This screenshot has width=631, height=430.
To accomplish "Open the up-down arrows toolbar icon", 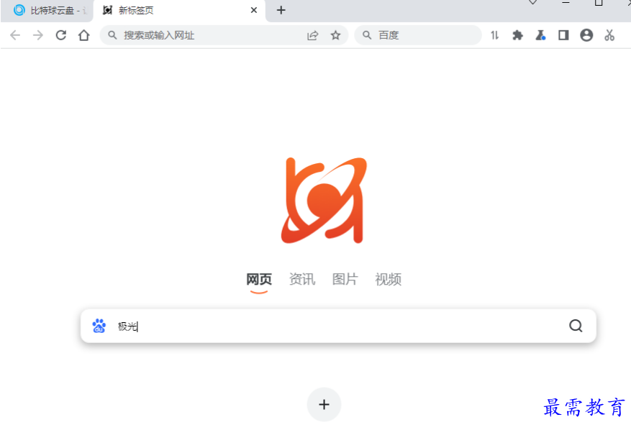I will coord(494,35).
